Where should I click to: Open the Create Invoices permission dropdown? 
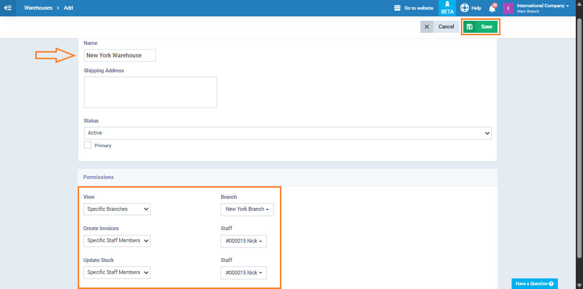pyautogui.click(x=117, y=241)
